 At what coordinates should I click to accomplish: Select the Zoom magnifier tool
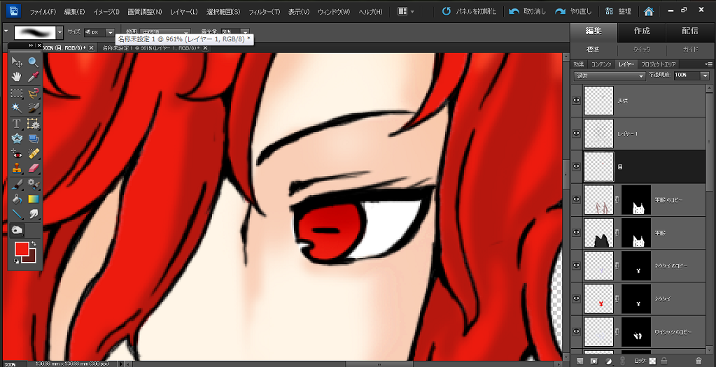(33, 62)
